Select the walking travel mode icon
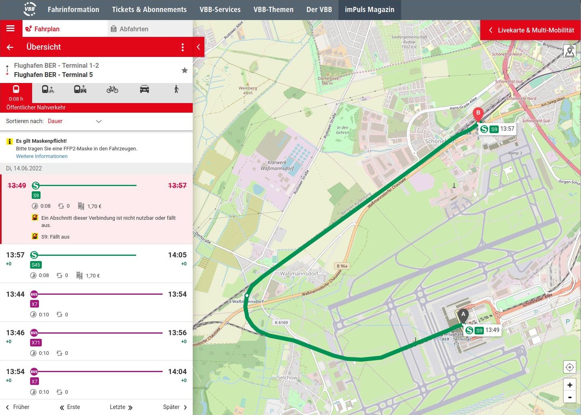Viewport: 581px width, 415px height. tap(176, 89)
